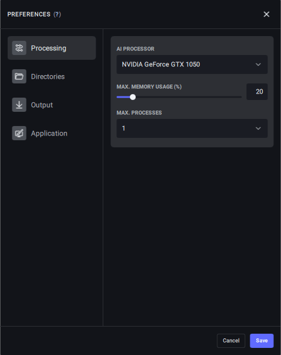Screen dimensions: 281x355
Task: Click the Application monitor-pencil icon
Action: point(19,133)
